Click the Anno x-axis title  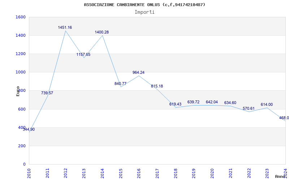tap(280, 176)
